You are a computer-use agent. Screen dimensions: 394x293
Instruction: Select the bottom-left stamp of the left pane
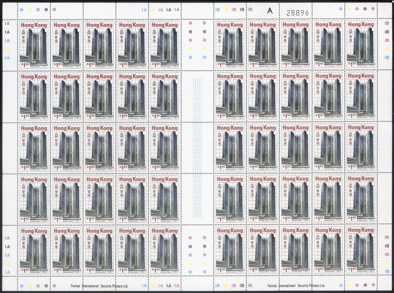tap(34, 251)
